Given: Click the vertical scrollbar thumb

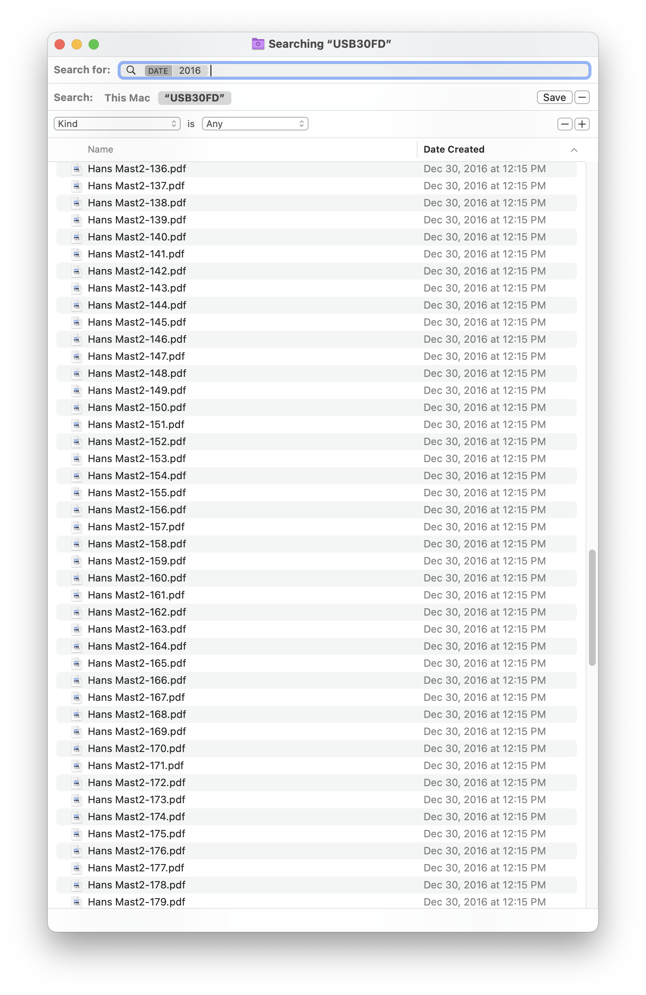Looking at the screenshot, I should pyautogui.click(x=592, y=607).
